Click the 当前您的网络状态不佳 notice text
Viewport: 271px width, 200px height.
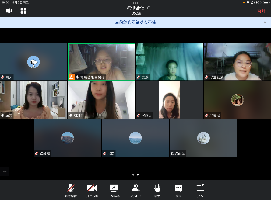coord(135,22)
